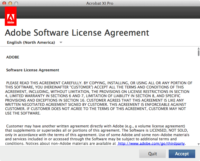
Task: Accept the license agreement
Action: [x=182, y=154]
